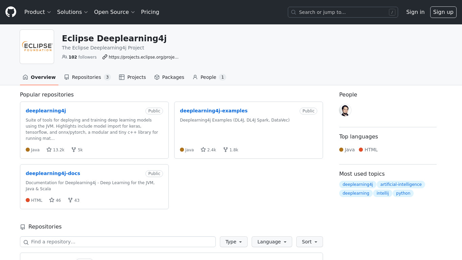The width and height of the screenshot is (462, 260).
Task: Click star count 13.2k on deeplearning4j
Action: [x=55, y=150]
